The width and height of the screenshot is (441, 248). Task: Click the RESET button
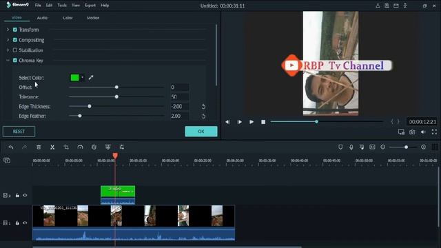click(x=19, y=132)
